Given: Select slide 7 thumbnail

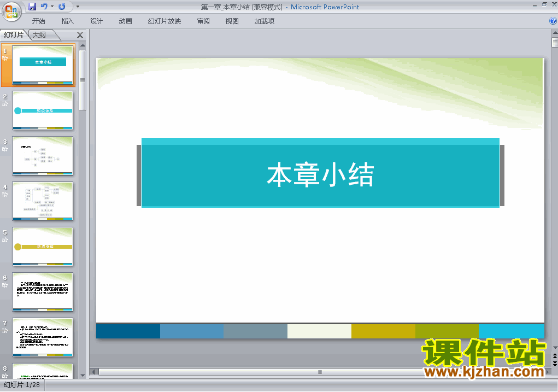Looking at the screenshot, I should pyautogui.click(x=43, y=337).
